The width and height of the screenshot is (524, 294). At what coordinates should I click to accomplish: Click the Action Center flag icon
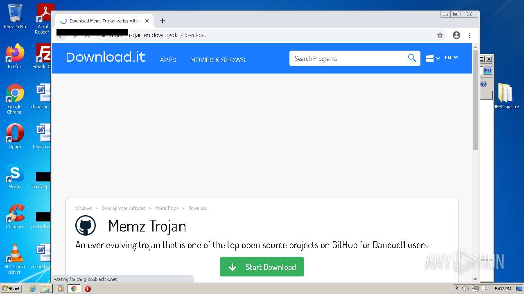(x=485, y=289)
